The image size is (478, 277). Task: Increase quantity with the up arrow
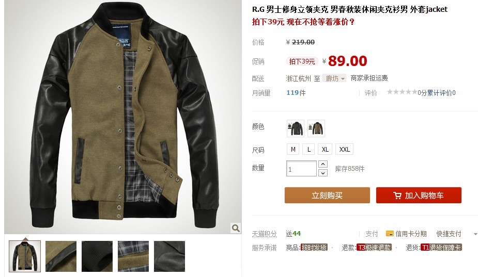(323, 164)
